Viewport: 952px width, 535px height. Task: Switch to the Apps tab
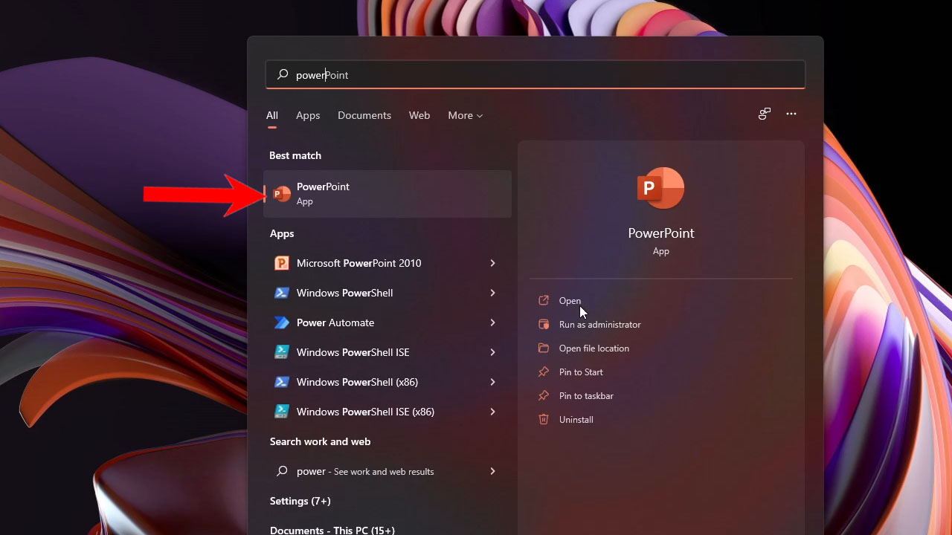coord(308,116)
